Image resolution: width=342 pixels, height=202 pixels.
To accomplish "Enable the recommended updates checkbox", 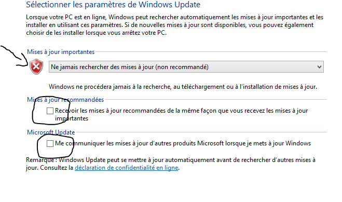I will [x=50, y=111].
